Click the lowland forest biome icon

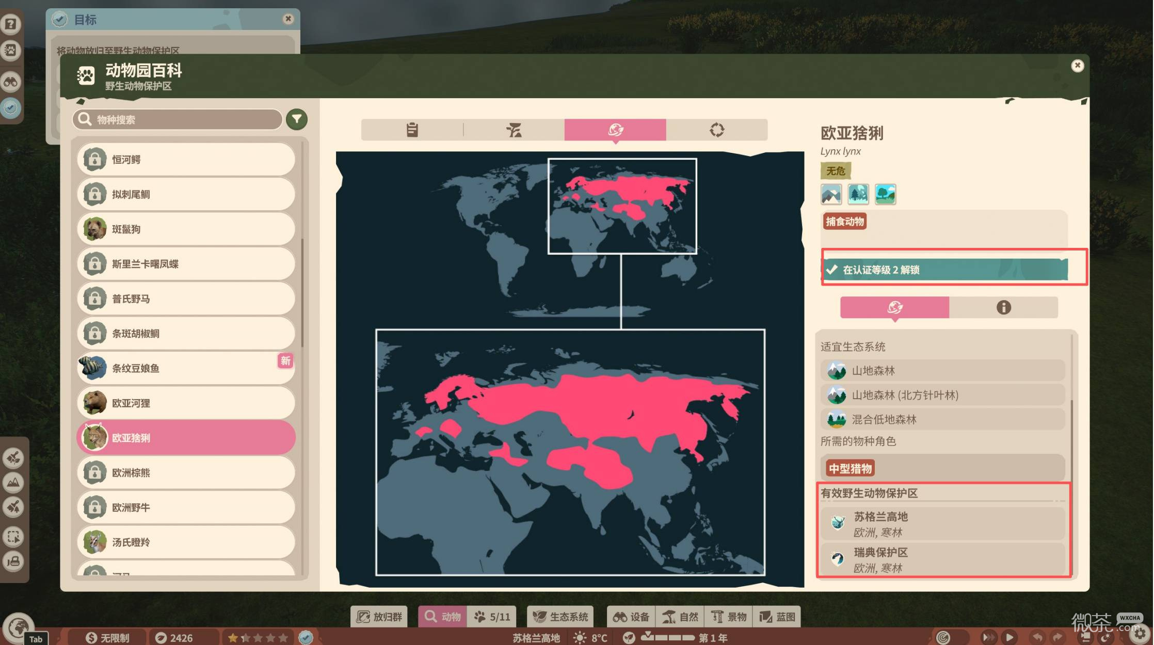tap(886, 194)
